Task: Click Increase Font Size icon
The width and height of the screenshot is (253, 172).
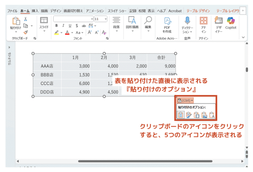Action: coord(90,32)
